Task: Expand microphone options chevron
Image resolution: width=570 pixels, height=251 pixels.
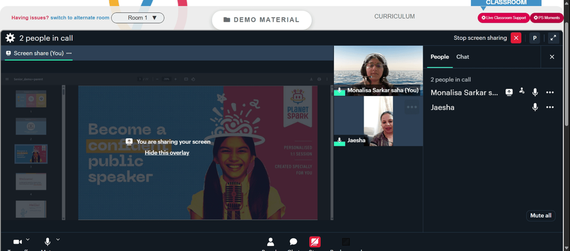Action: 58,240
